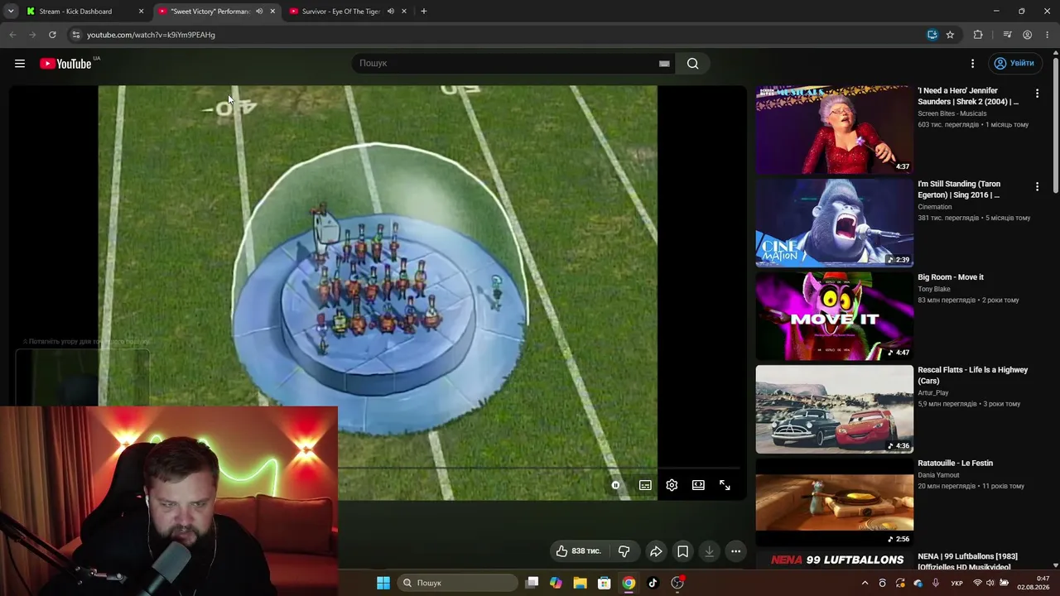The height and width of the screenshot is (596, 1060).
Task: Expand the tab search dropdown arrow
Action: pos(11,12)
